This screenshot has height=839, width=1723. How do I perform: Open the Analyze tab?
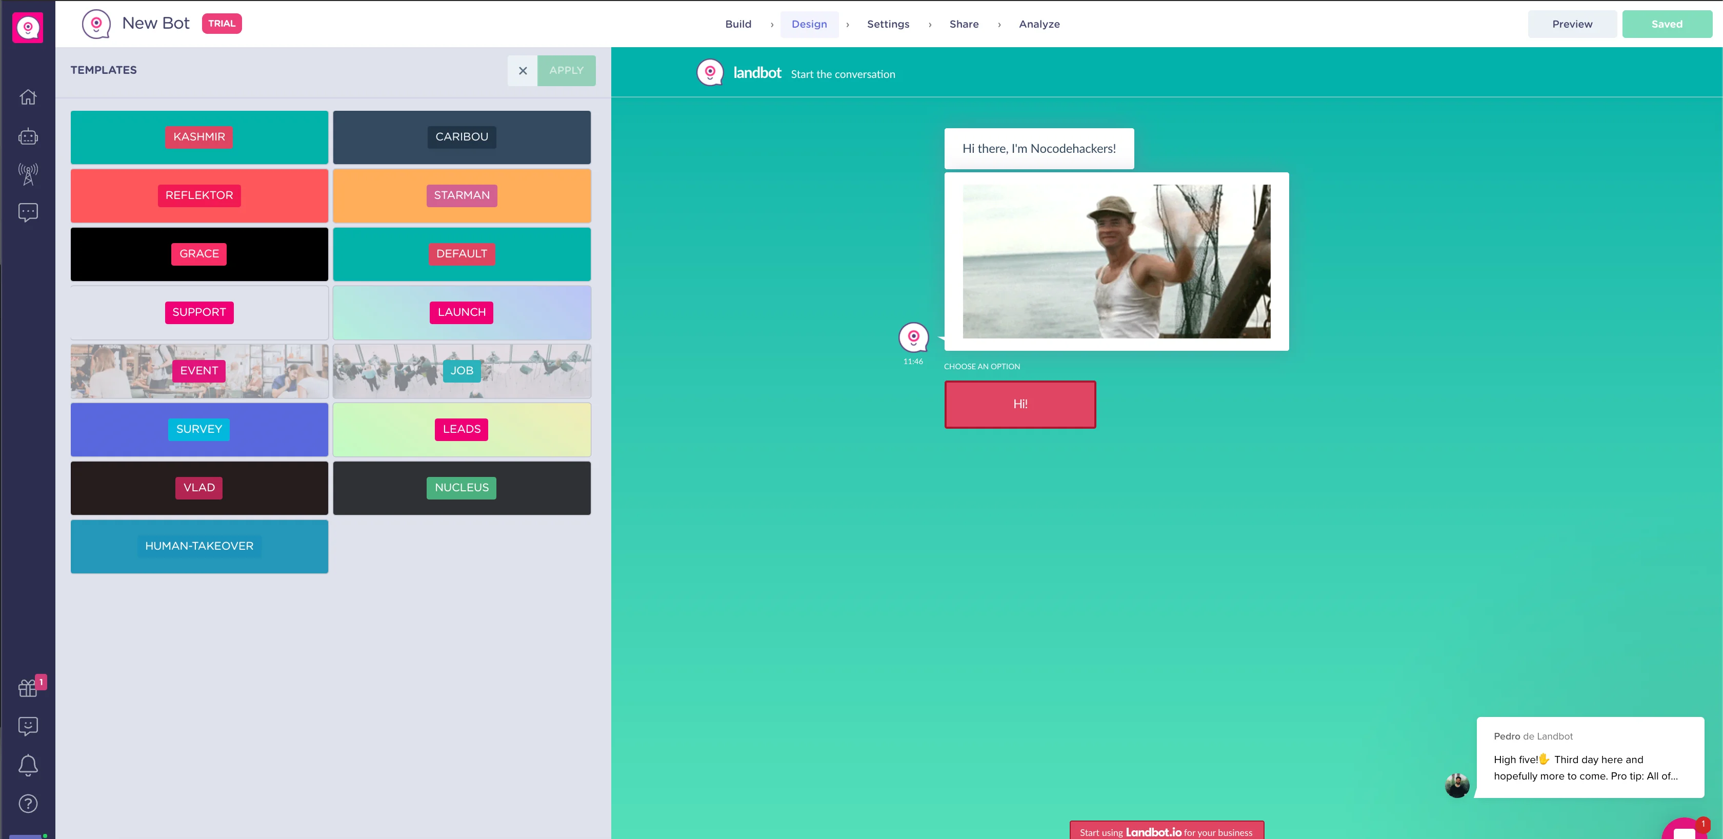tap(1039, 24)
